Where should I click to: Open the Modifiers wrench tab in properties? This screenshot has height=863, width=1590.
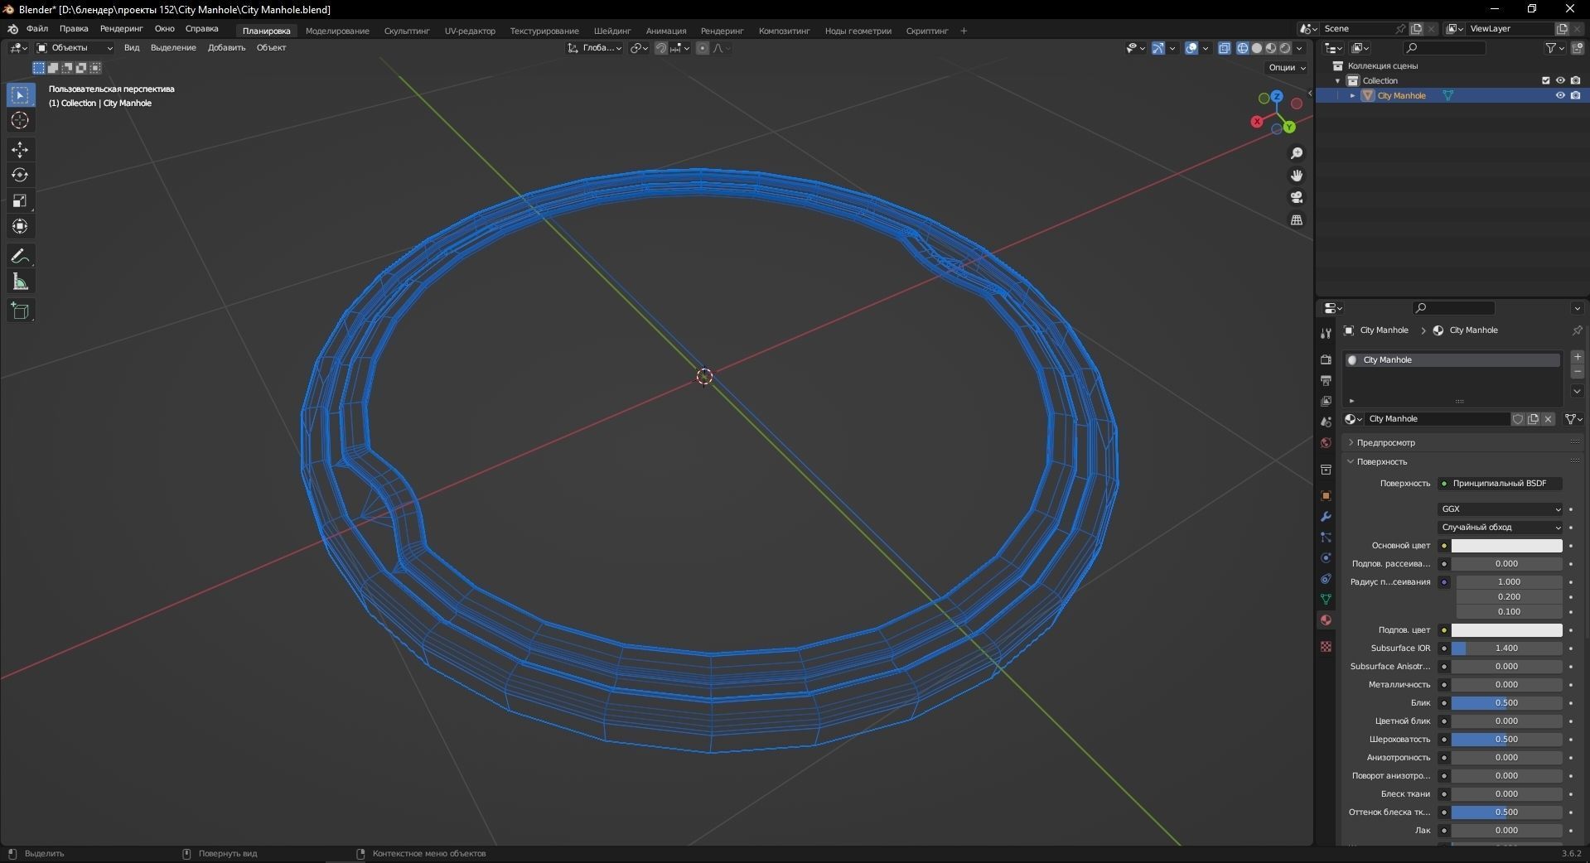pyautogui.click(x=1326, y=517)
